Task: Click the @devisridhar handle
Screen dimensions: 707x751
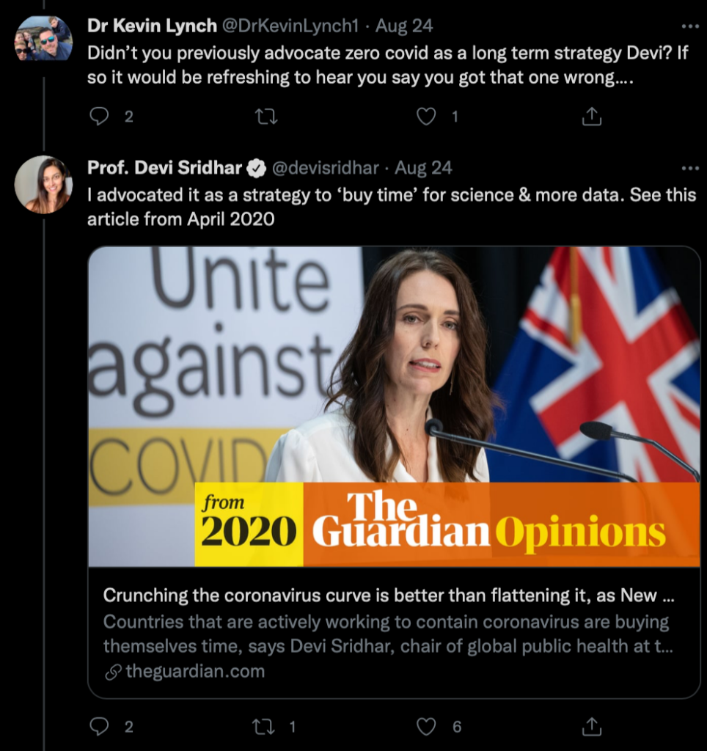Action: click(x=326, y=168)
